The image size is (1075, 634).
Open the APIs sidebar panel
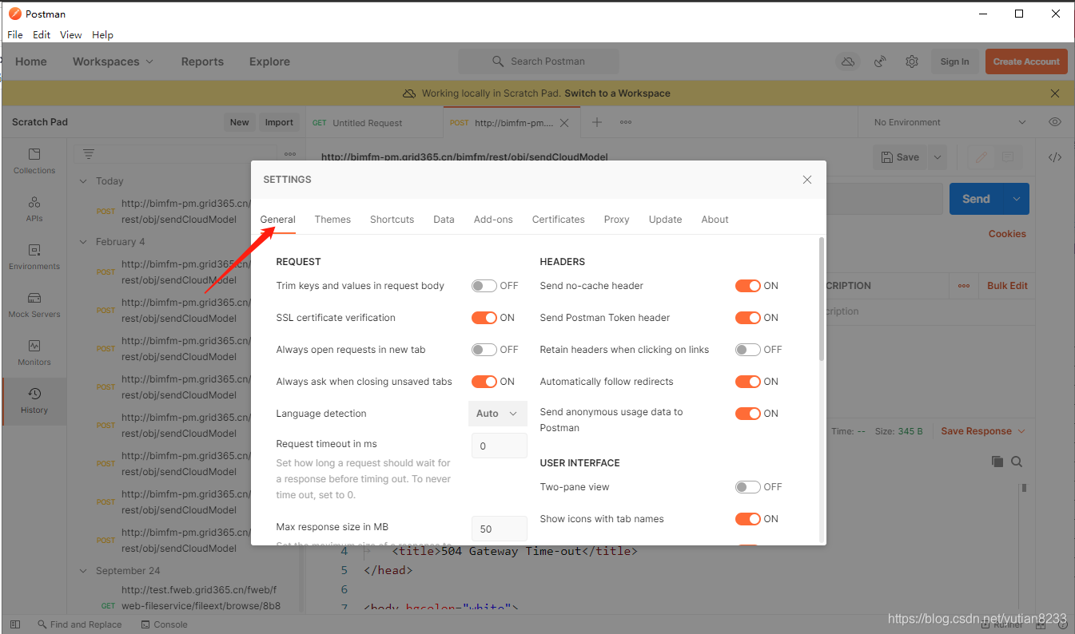click(x=34, y=209)
